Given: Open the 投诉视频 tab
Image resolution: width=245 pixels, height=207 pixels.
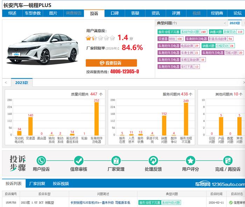Looking at the screenshot, I should click(61, 184).
